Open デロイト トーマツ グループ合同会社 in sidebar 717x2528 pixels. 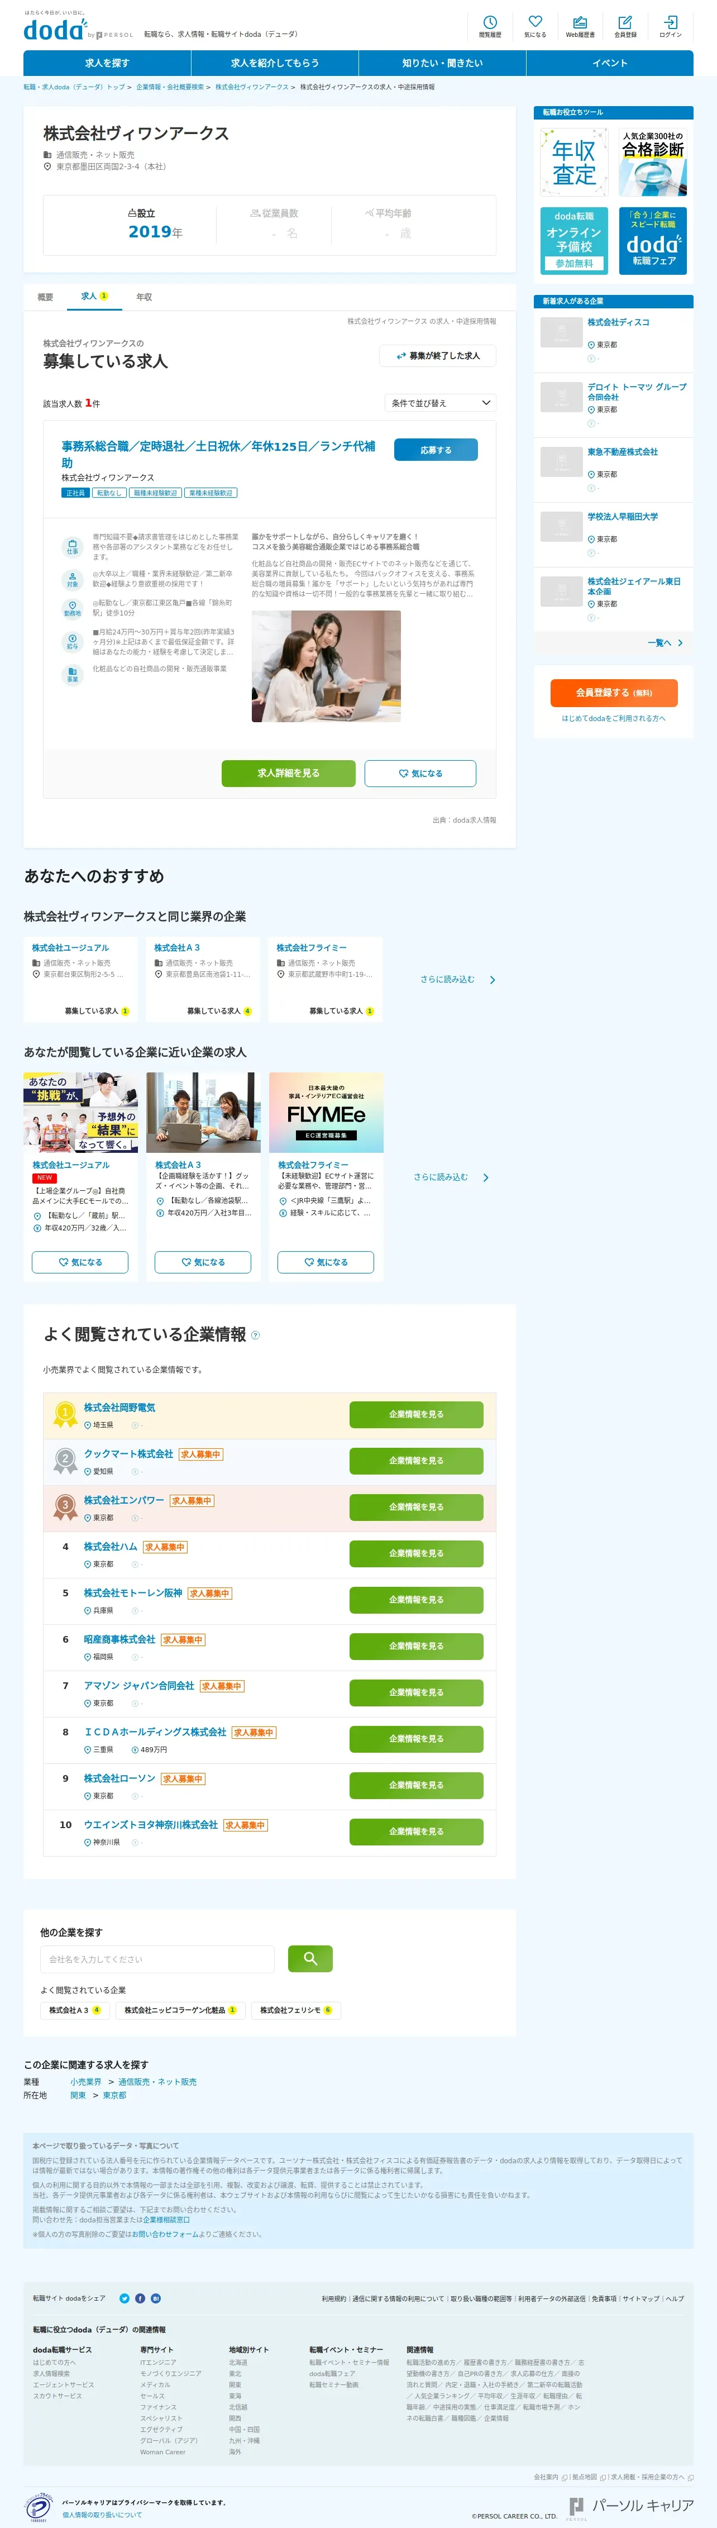point(637,392)
